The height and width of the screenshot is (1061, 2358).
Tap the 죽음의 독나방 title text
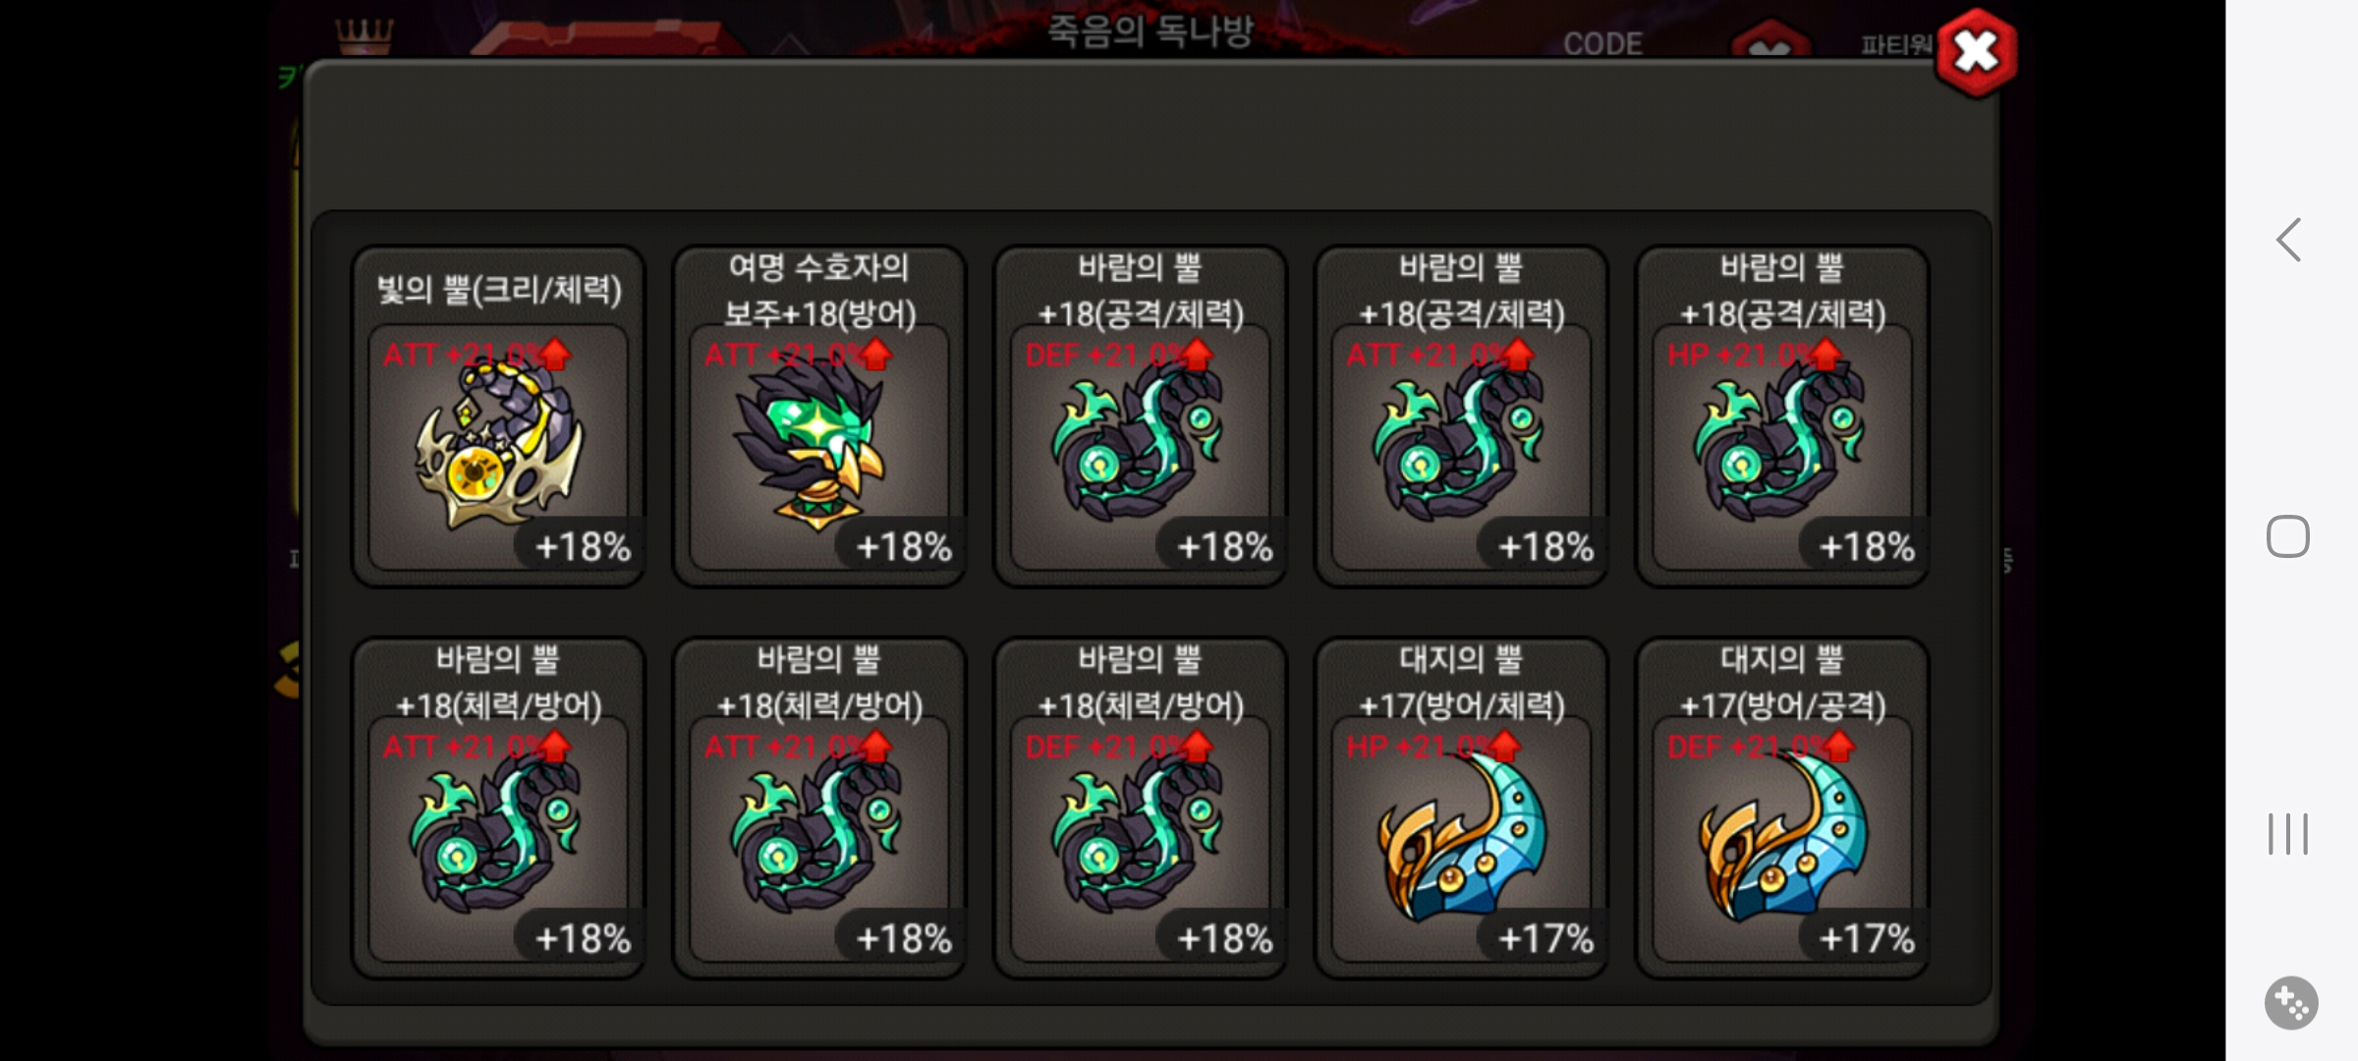pyautogui.click(x=1150, y=30)
